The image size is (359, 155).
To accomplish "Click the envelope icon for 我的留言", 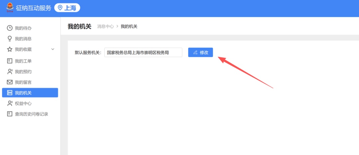I will pos(10,82).
